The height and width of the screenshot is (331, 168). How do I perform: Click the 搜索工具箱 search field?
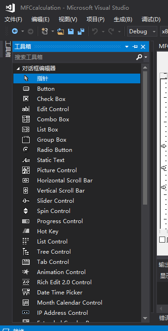click(75, 57)
